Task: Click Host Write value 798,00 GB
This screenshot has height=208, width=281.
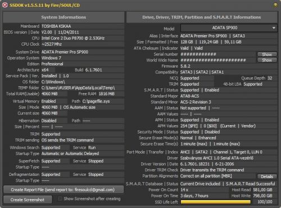Action: point(262,196)
